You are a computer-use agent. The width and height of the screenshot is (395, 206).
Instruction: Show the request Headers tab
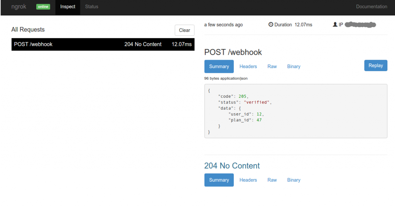click(x=248, y=67)
